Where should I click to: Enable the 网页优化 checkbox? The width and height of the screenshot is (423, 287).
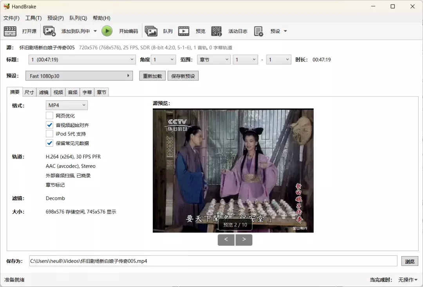[x=49, y=116]
